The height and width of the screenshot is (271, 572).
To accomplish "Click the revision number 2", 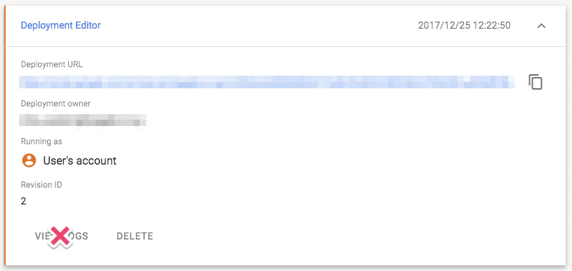I will click(x=23, y=201).
